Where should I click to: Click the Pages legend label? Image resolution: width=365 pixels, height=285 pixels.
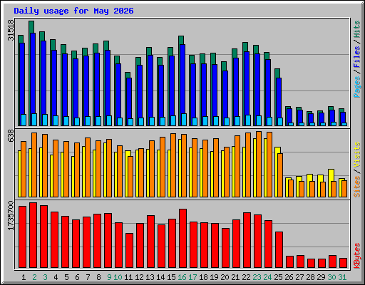356,87
